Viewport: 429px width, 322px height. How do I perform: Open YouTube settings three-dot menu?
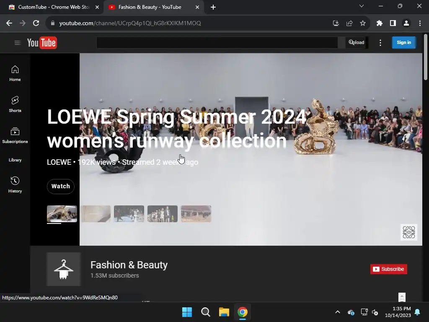(x=380, y=43)
